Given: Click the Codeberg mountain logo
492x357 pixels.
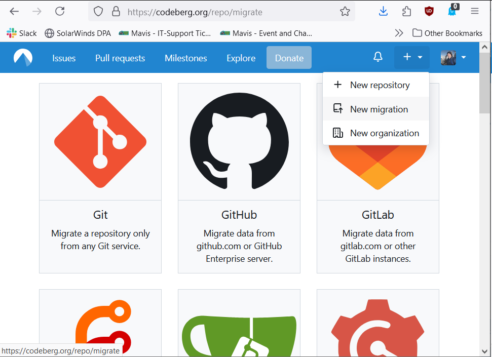Looking at the screenshot, I should 23,58.
